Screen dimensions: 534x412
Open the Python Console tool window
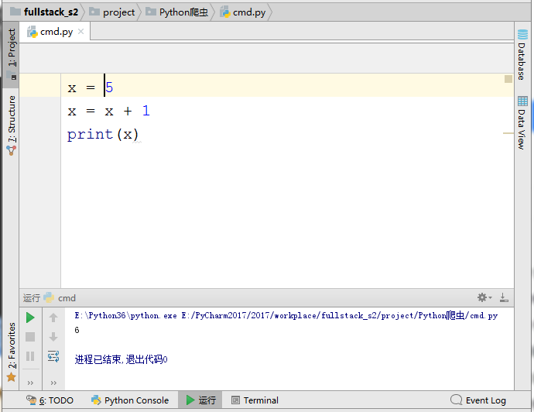point(130,400)
